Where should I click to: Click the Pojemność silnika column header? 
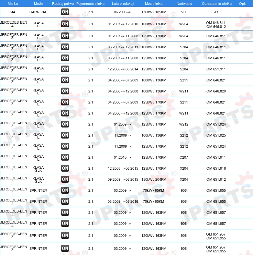click(90, 4)
